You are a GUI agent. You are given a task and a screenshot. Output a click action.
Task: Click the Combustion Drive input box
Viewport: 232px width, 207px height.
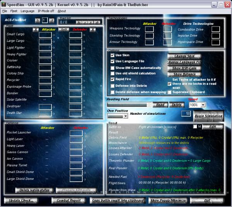pyautogui.click(x=216, y=29)
